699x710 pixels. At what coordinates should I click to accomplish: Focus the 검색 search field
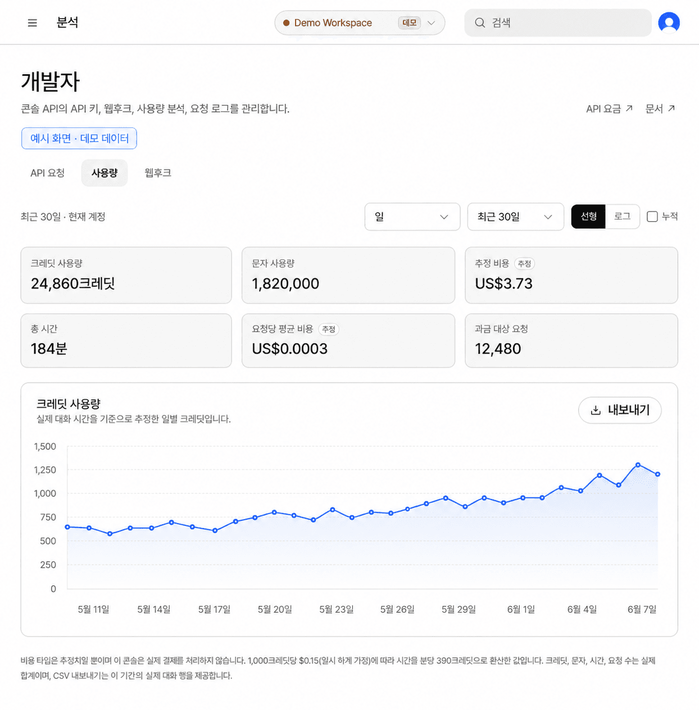[x=557, y=23]
